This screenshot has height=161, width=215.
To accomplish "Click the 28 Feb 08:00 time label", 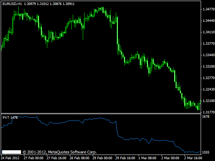I will point(80,158).
